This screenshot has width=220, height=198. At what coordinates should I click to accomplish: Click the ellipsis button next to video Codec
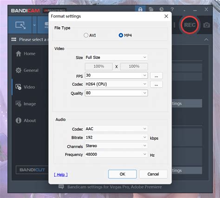click(156, 84)
